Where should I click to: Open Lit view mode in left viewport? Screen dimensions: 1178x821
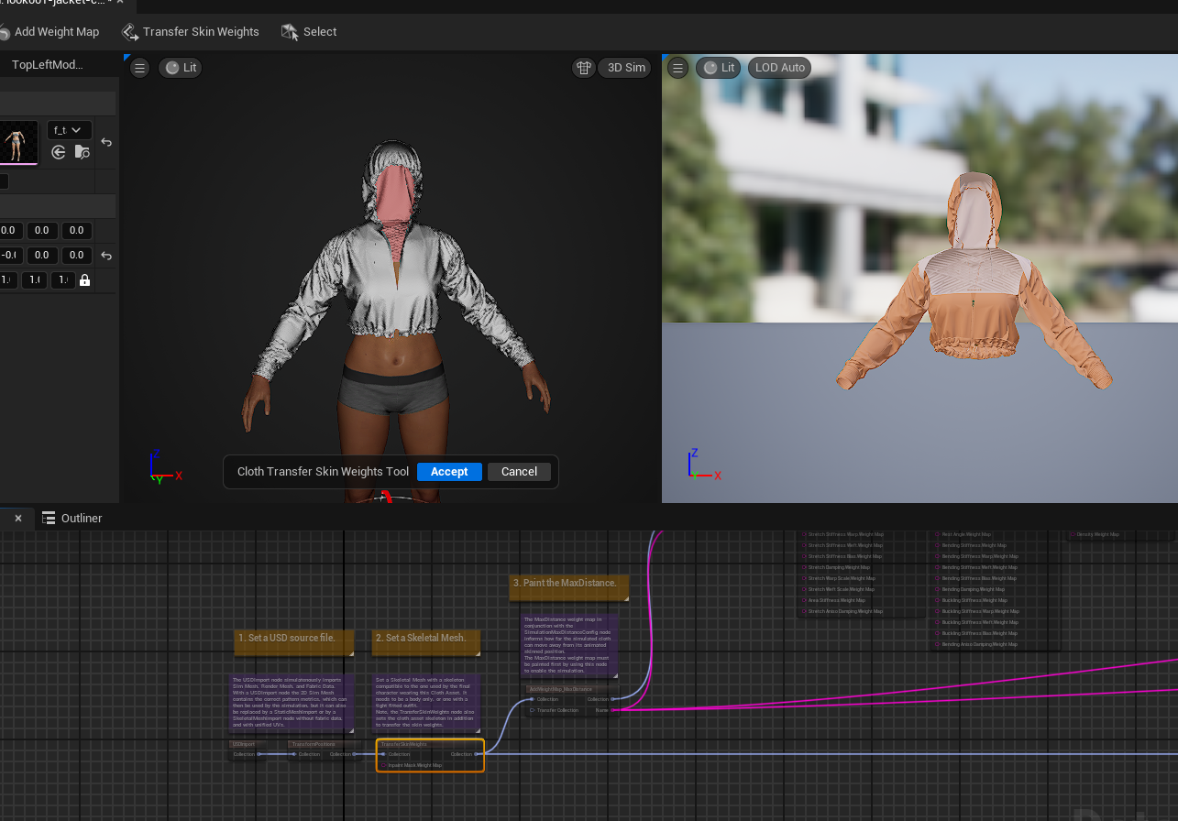point(180,68)
